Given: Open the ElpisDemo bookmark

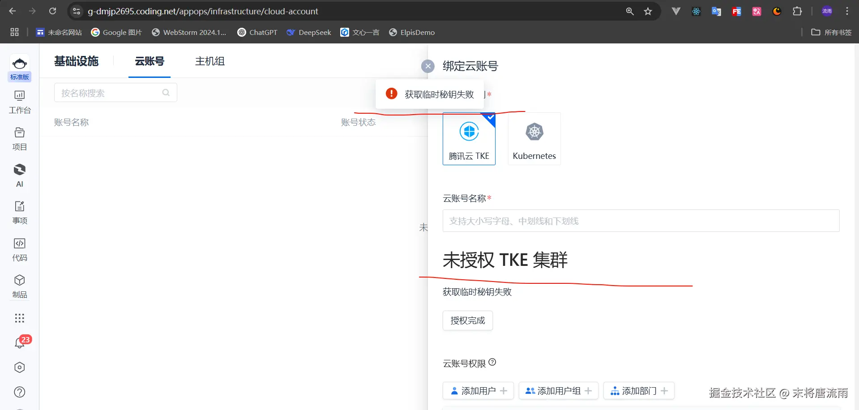Looking at the screenshot, I should [x=412, y=32].
